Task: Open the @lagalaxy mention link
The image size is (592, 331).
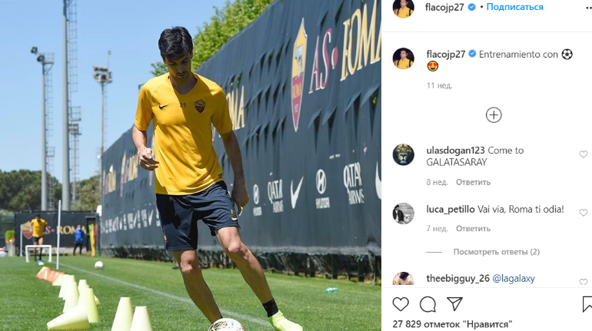Action: pyautogui.click(x=514, y=279)
